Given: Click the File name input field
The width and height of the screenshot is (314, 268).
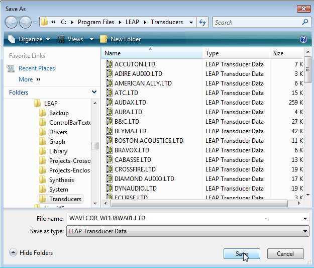Looking at the screenshot, I should tap(184, 218).
